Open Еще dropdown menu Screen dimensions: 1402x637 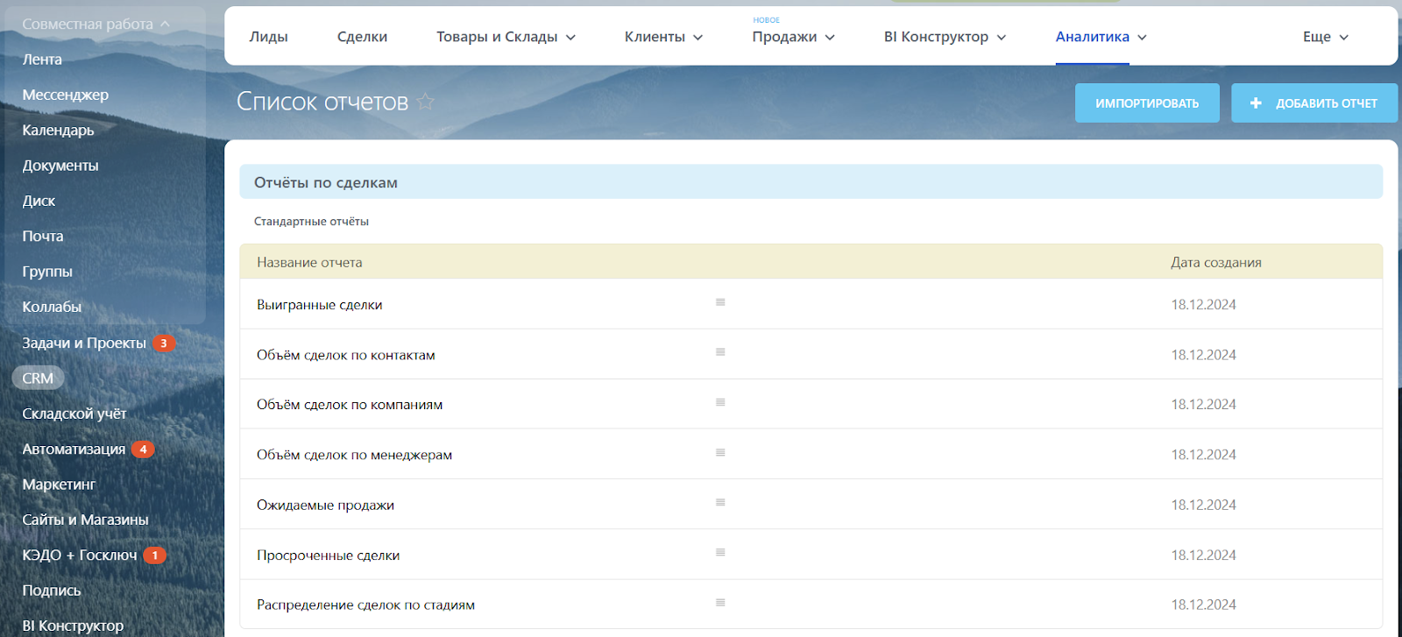coord(1325,37)
